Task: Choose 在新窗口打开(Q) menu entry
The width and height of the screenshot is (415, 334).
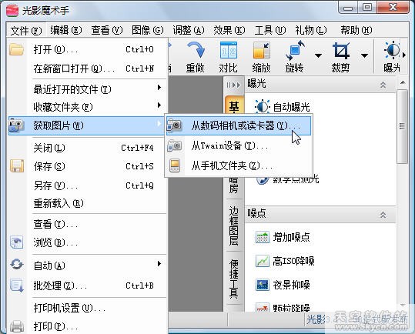Action: (87, 68)
